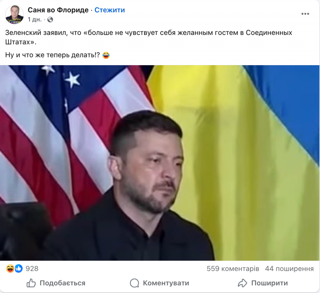Open the Саня во Флориде profile name link

coord(58,10)
